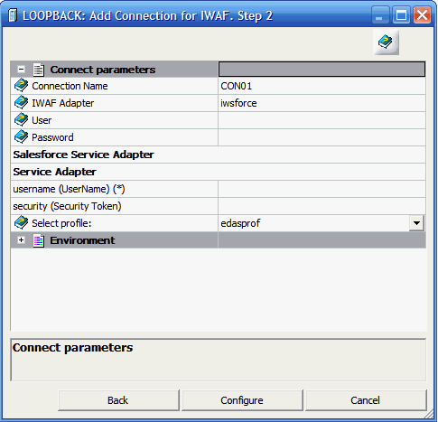This screenshot has height=422, width=438.
Task: Click the Configure button
Action: coord(242,400)
